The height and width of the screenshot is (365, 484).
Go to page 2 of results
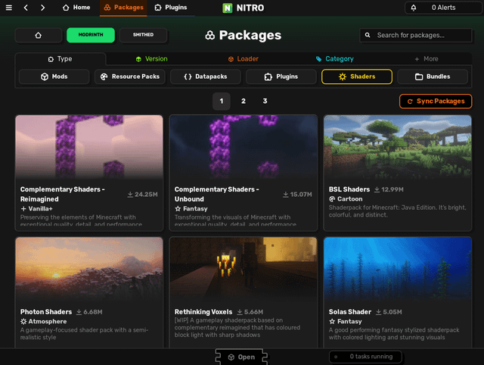point(244,101)
